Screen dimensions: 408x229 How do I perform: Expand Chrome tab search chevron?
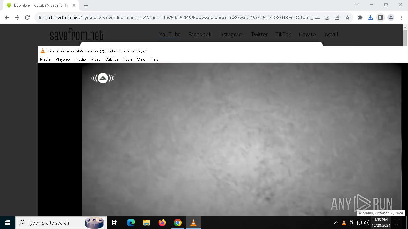[357, 5]
